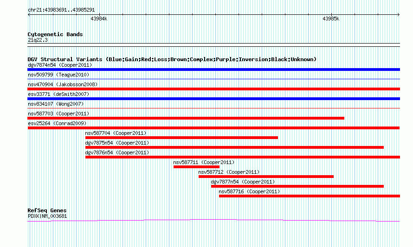This screenshot has height=247, width=413.
Task: Select the short red bar under nsv587711
Action: coord(196,167)
